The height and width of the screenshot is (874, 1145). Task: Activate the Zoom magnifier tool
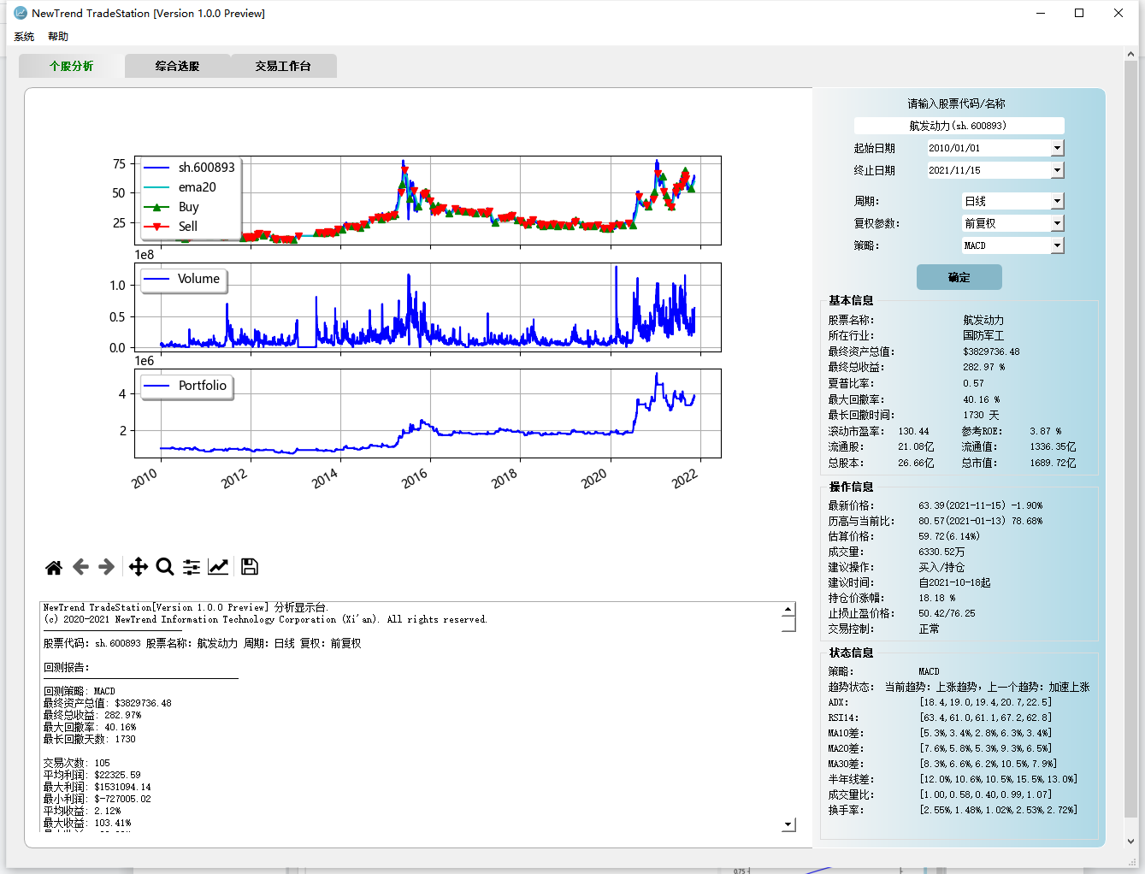[x=165, y=567]
